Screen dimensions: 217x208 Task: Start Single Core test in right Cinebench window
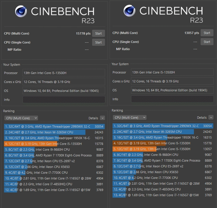207,42
